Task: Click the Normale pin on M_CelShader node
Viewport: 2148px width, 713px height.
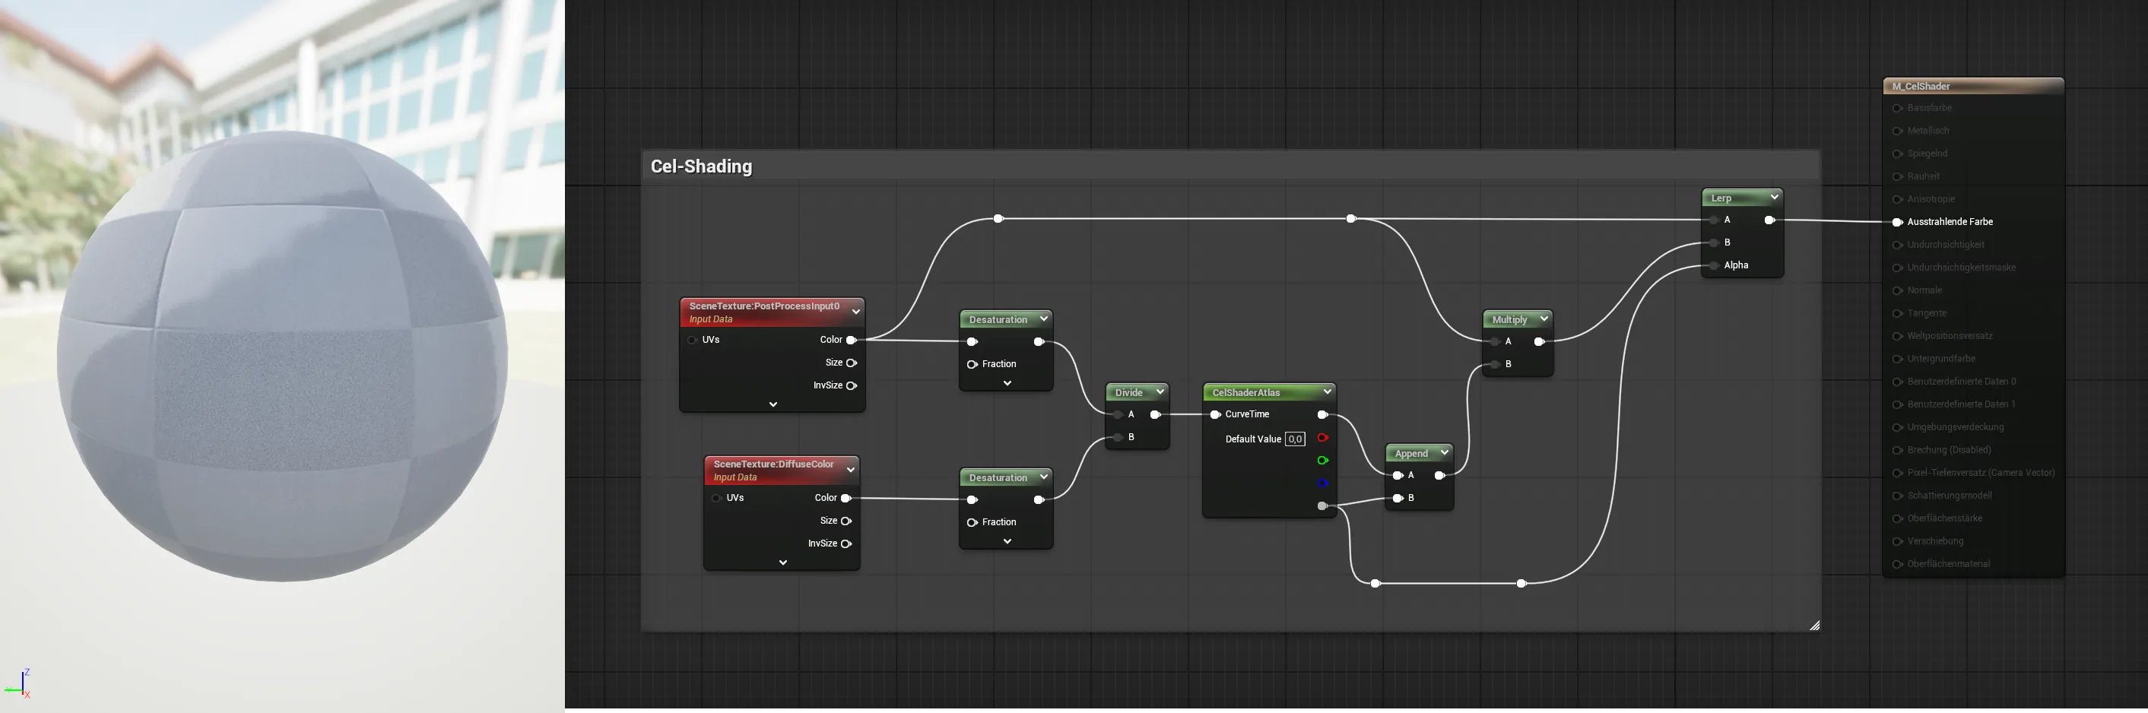Action: pos(1897,290)
